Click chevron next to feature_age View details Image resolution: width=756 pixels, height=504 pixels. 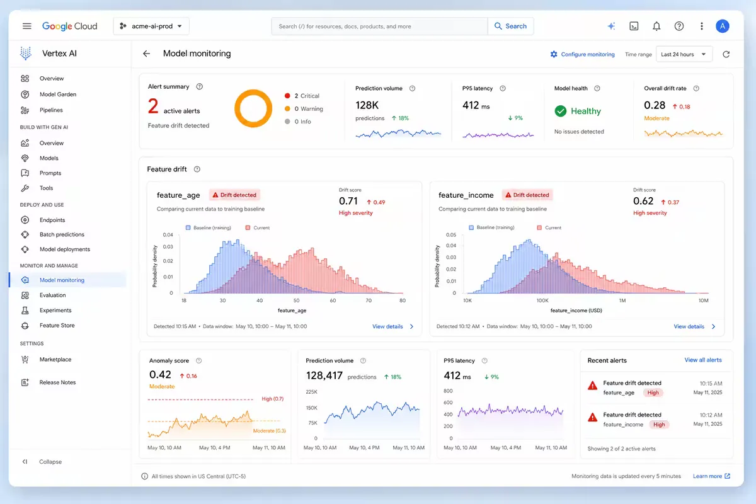click(412, 326)
